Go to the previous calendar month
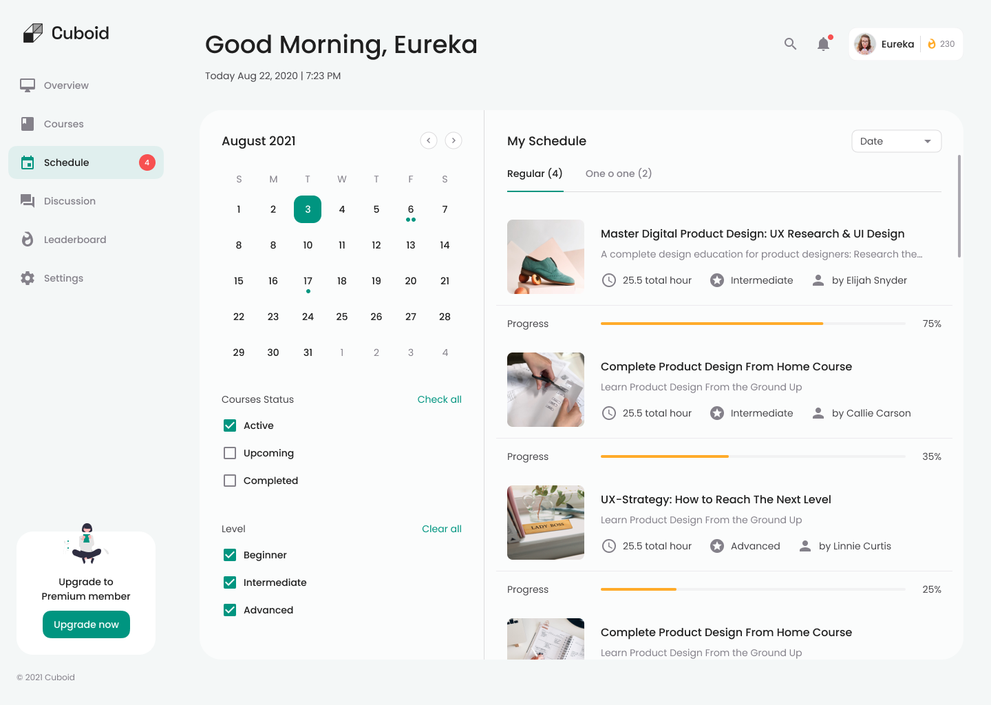Viewport: 991px width, 705px height. click(428, 140)
